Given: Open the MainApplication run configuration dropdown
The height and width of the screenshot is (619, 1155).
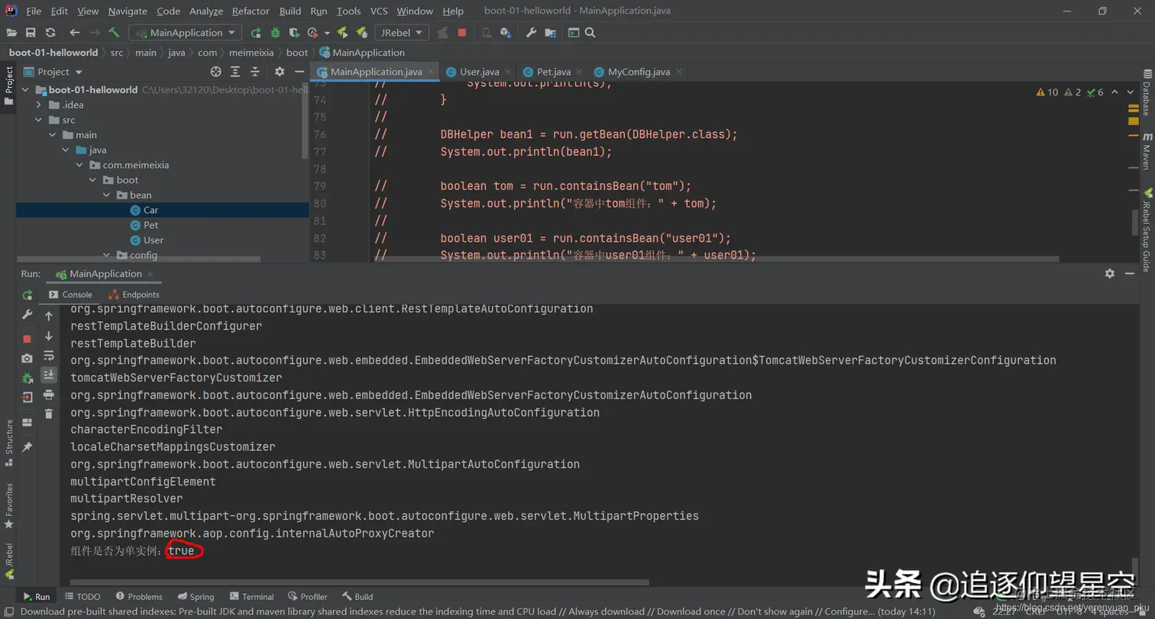Looking at the screenshot, I should (x=186, y=33).
